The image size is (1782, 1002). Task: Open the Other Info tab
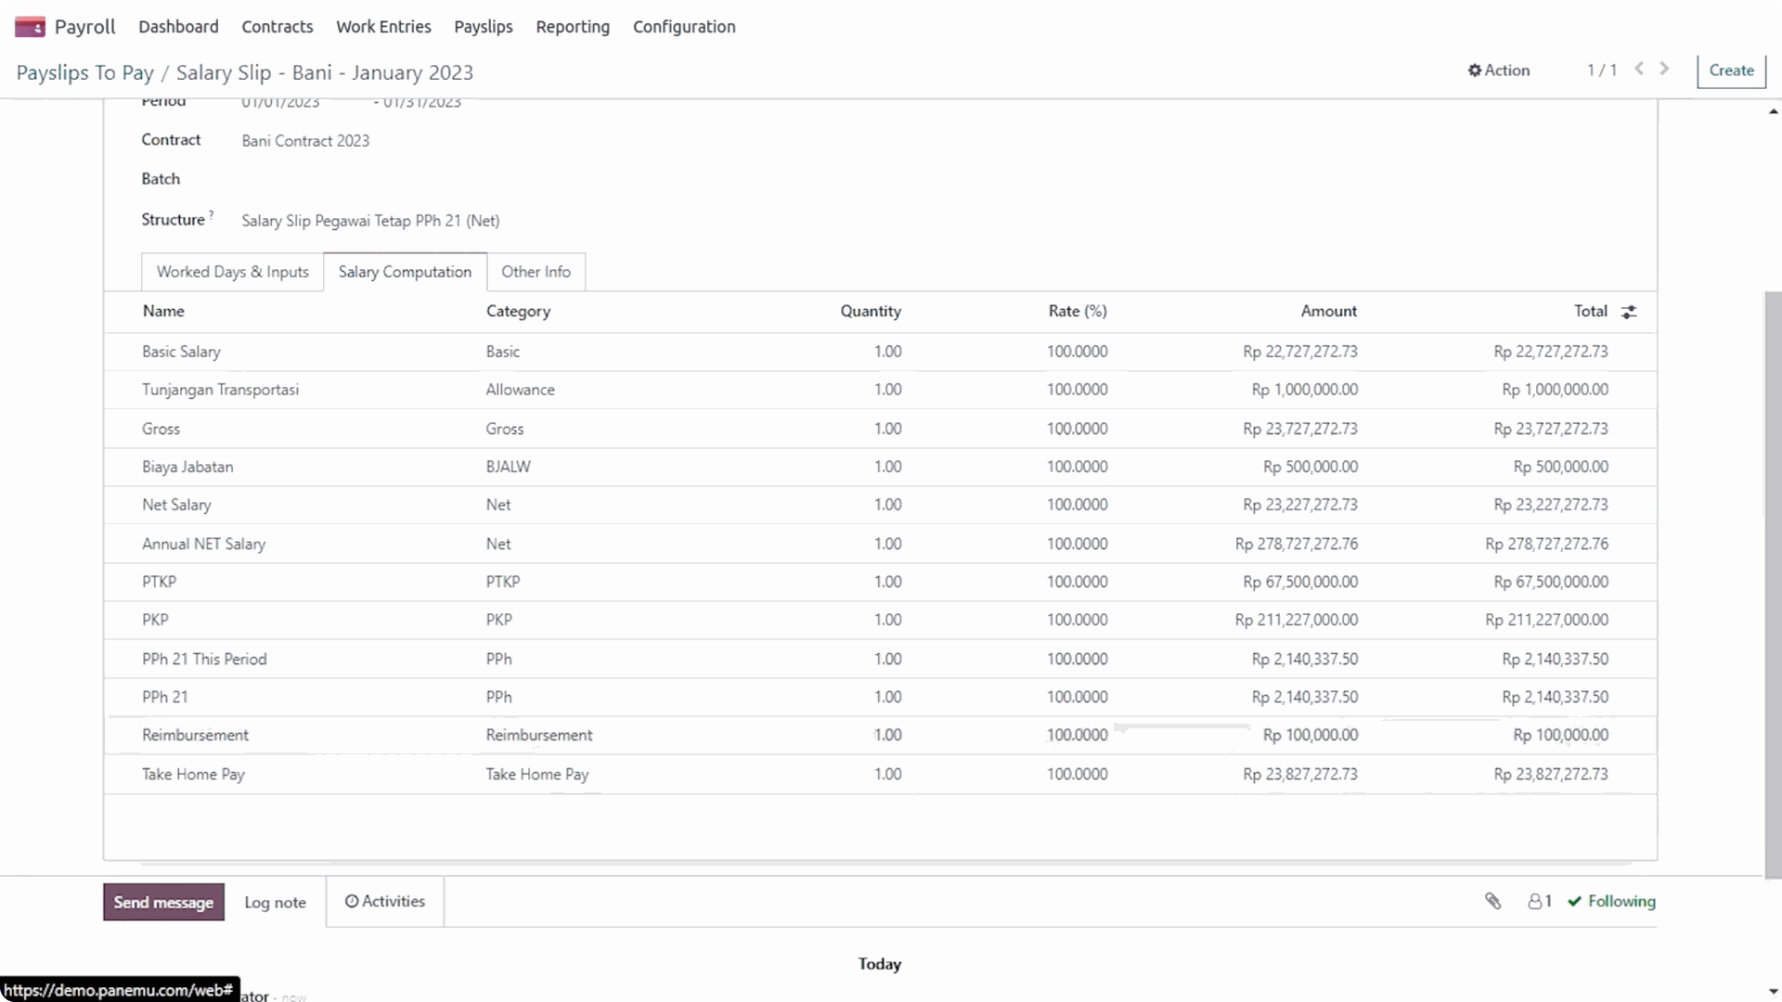536,272
